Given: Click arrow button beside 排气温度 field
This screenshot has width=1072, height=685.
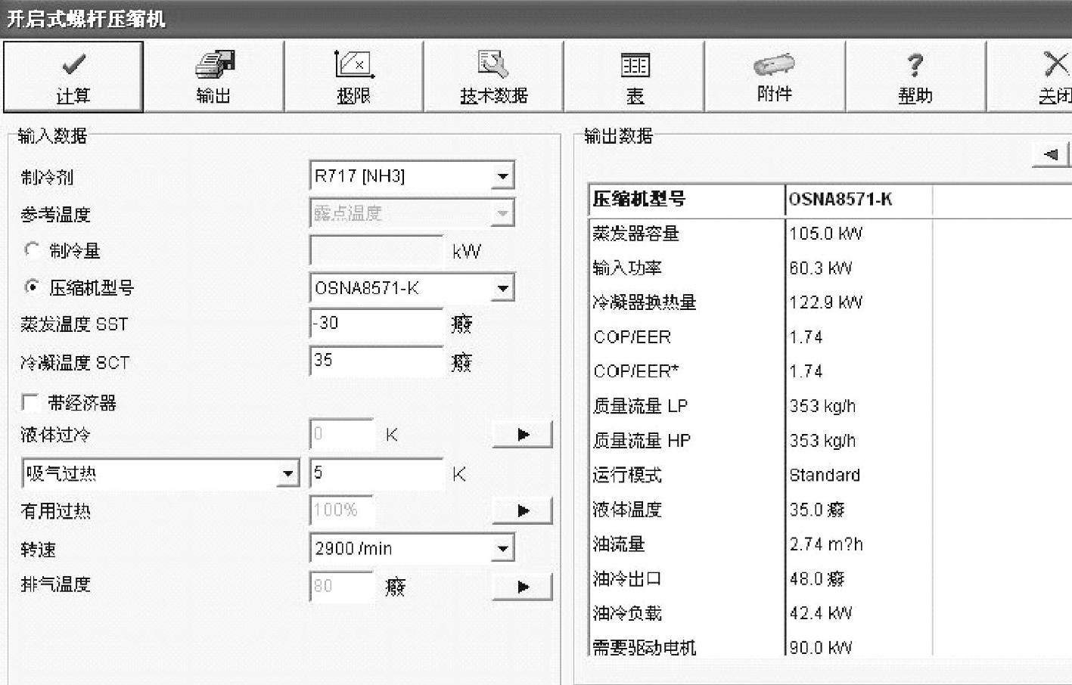Looking at the screenshot, I should coord(523,587).
